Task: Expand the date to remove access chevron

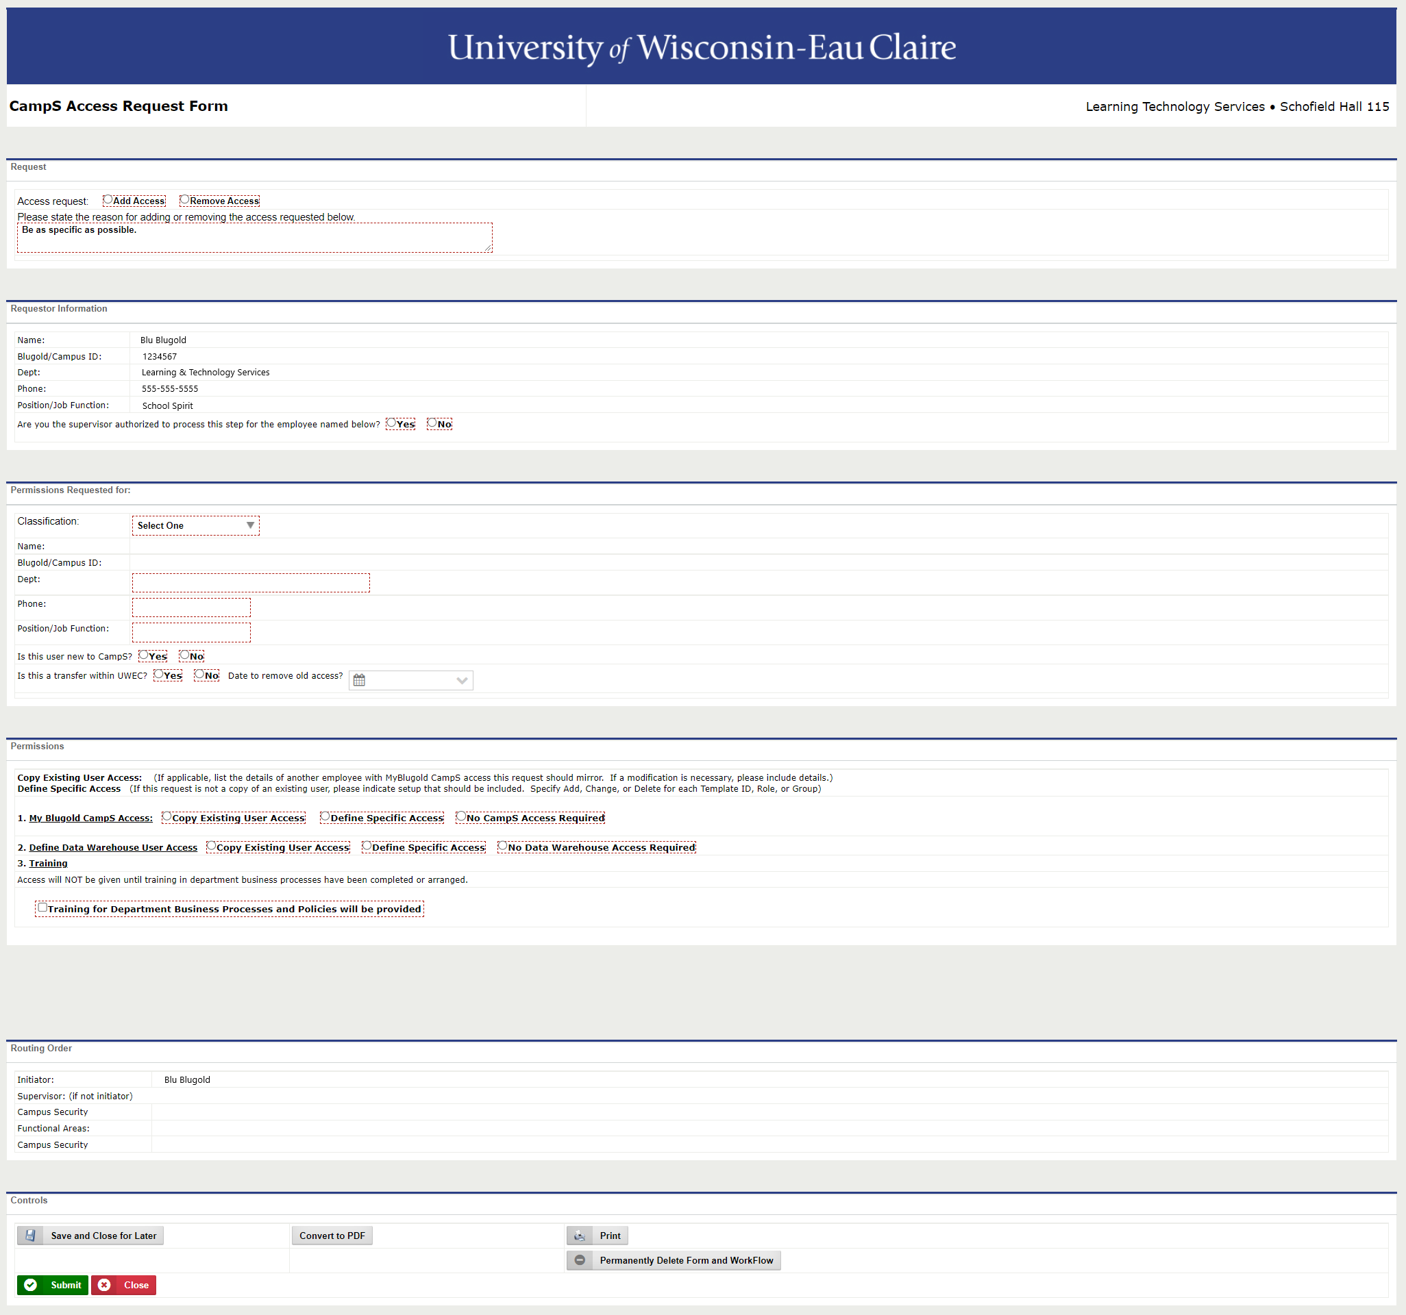Action: [462, 680]
